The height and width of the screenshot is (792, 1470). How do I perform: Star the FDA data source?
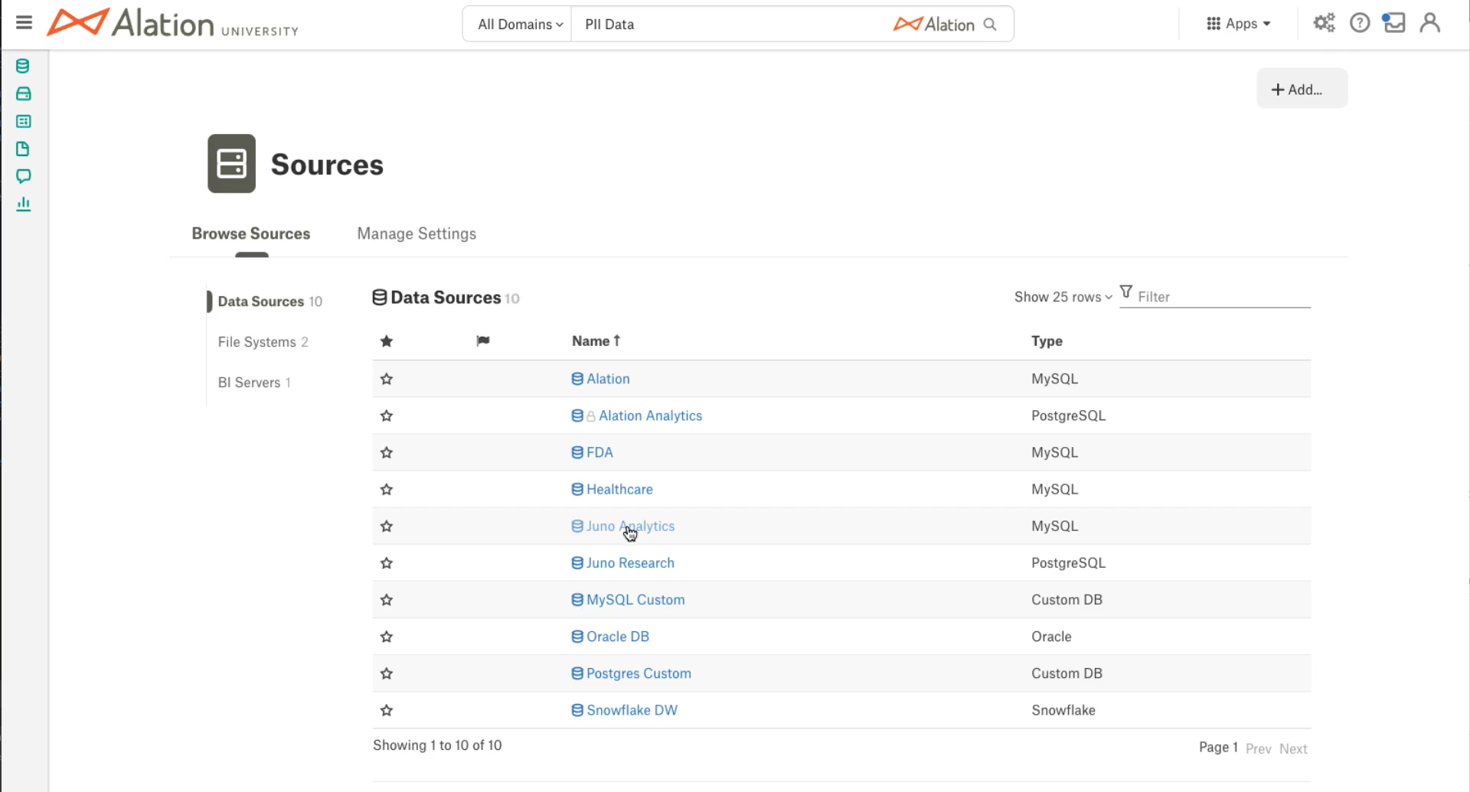(x=387, y=452)
